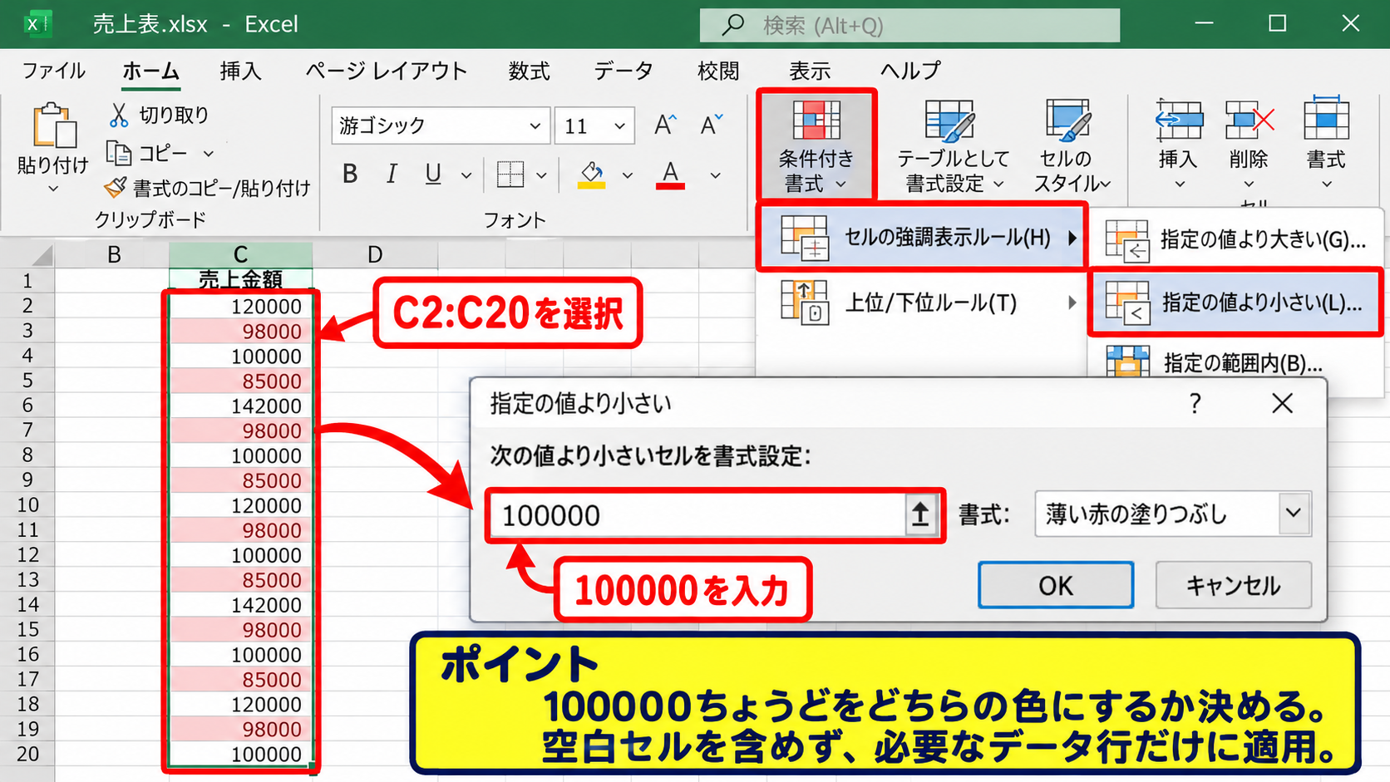Choose 指定の値より大きい submenu entry
This screenshot has height=782, width=1390.
[1235, 239]
